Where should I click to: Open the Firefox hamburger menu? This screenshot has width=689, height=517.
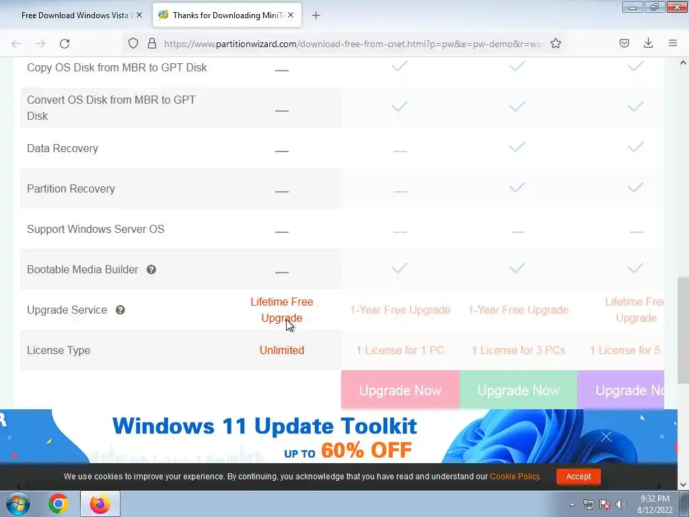[x=673, y=43]
